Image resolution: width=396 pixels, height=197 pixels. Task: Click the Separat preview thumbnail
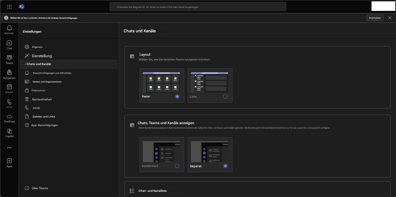[209, 151]
